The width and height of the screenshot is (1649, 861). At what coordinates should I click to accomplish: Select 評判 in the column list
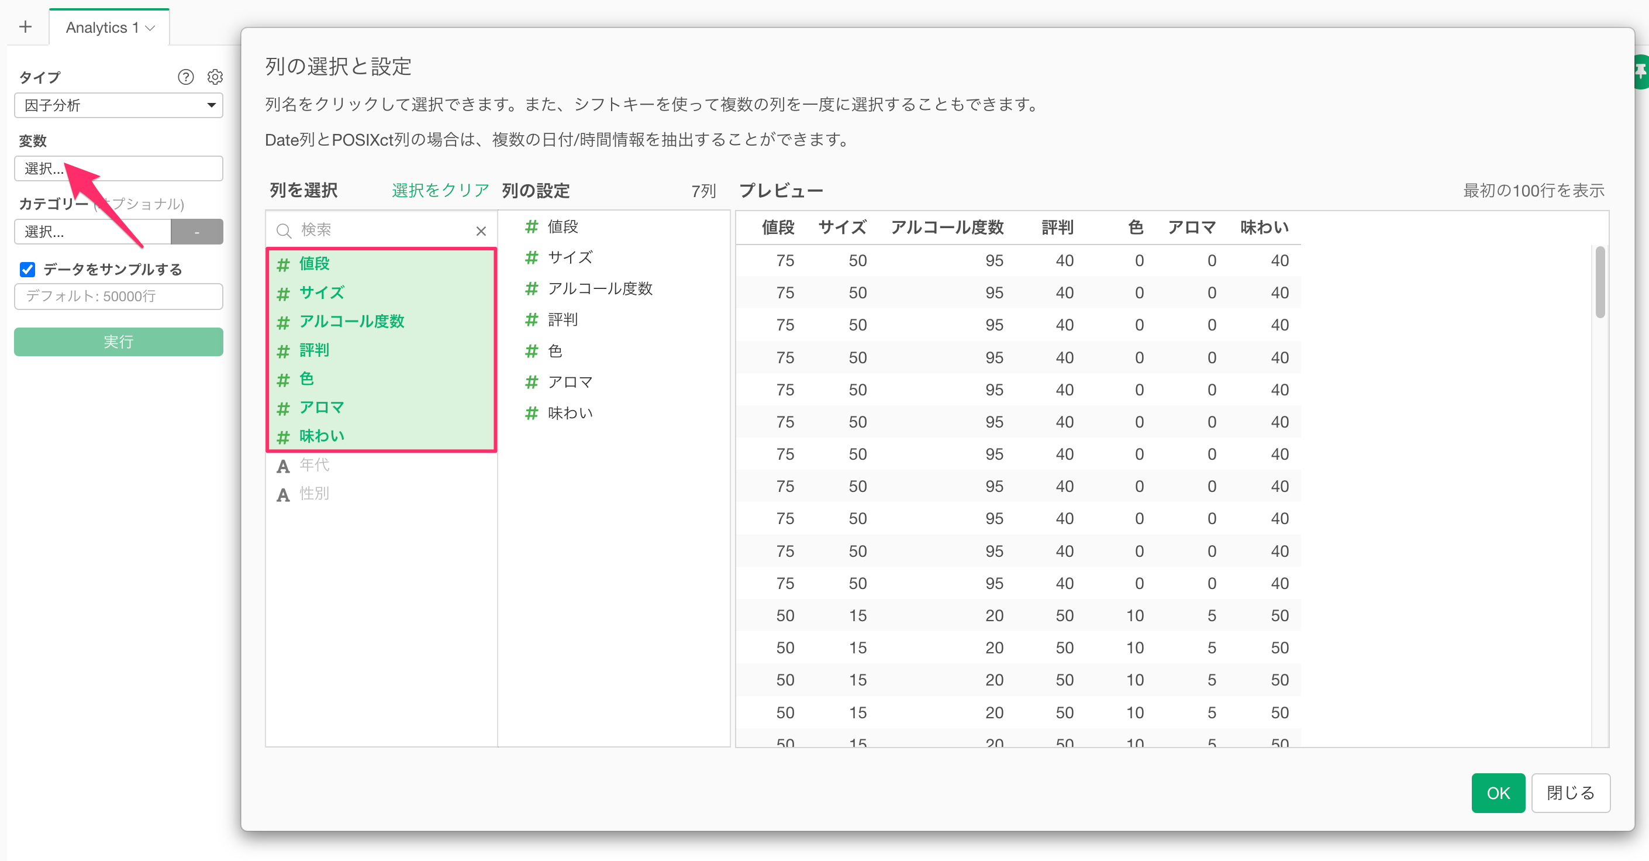point(381,350)
